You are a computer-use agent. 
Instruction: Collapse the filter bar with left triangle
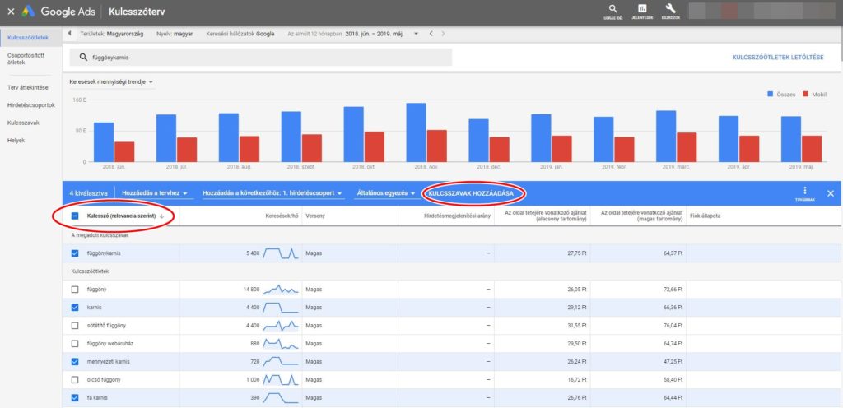tap(70, 34)
